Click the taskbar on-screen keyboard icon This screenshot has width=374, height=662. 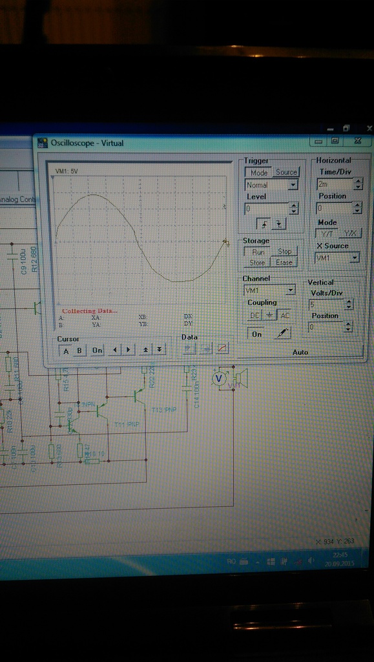pos(244,562)
